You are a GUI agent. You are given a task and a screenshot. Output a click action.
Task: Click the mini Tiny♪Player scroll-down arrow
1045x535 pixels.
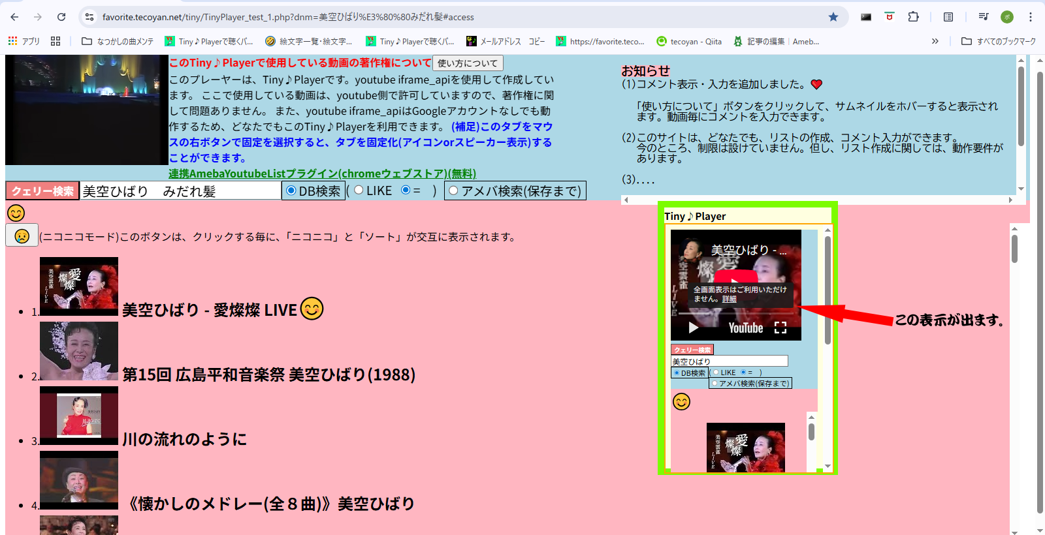point(828,466)
